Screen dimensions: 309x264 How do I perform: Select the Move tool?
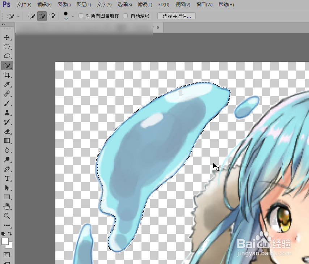point(7,38)
